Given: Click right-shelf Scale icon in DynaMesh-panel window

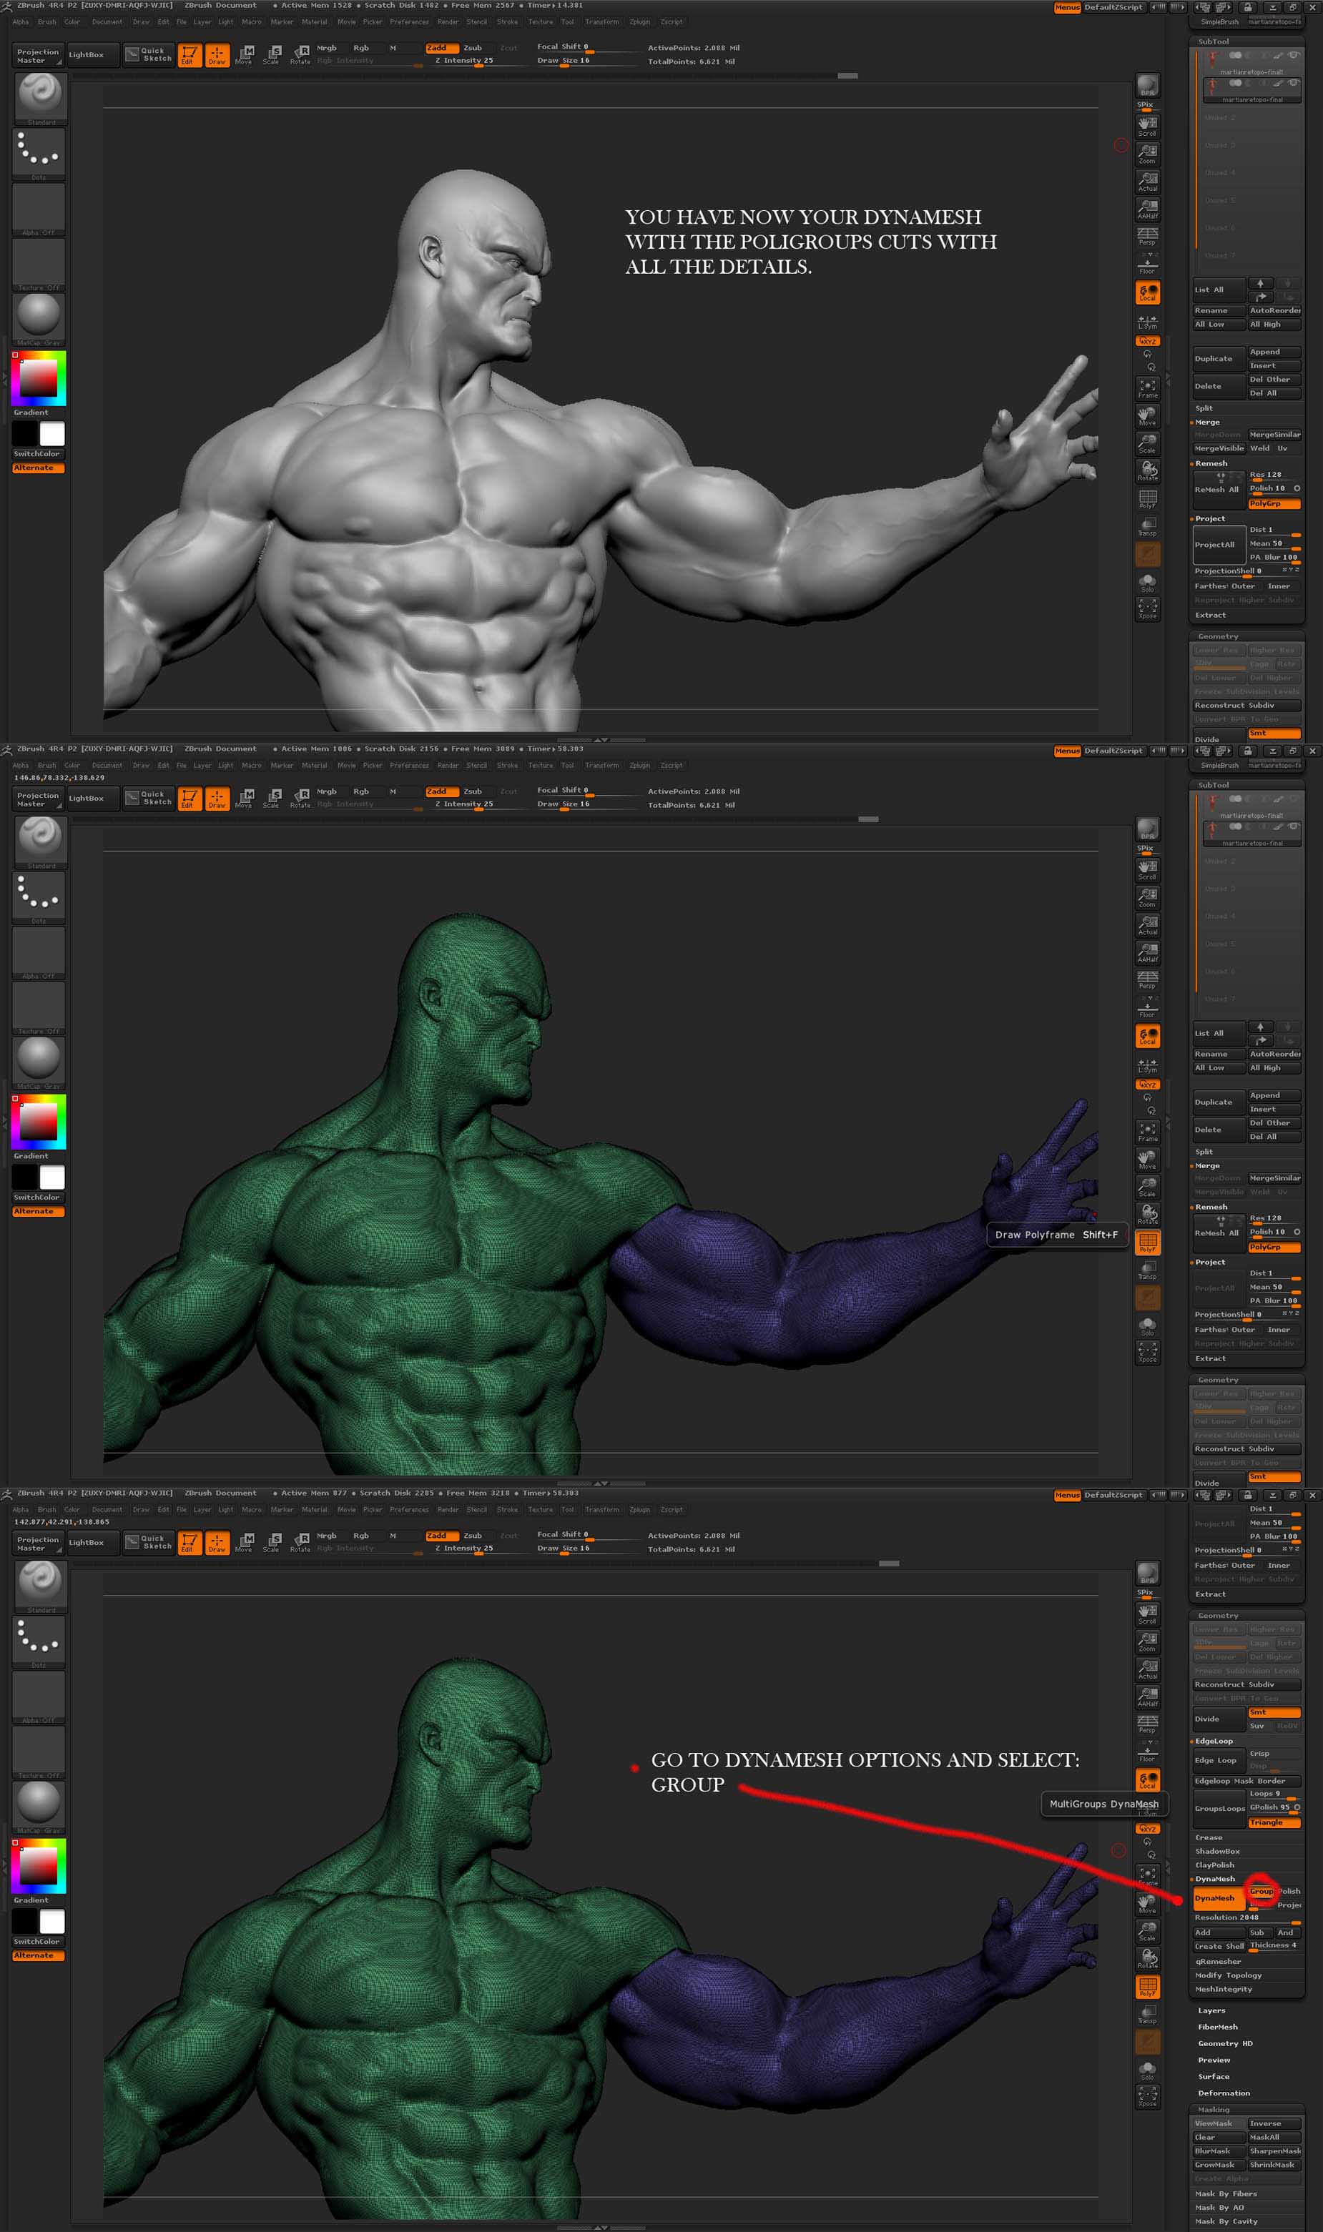Looking at the screenshot, I should pos(1147,1931).
